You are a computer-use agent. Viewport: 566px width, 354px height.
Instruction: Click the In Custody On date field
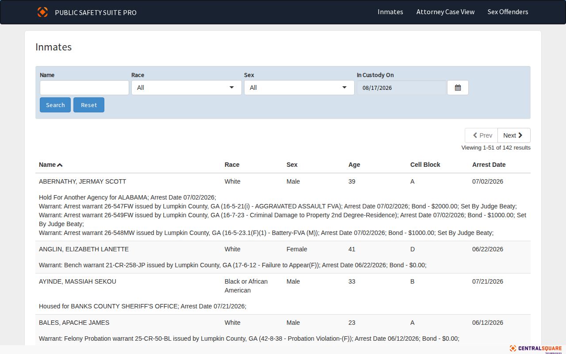pyautogui.click(x=402, y=88)
